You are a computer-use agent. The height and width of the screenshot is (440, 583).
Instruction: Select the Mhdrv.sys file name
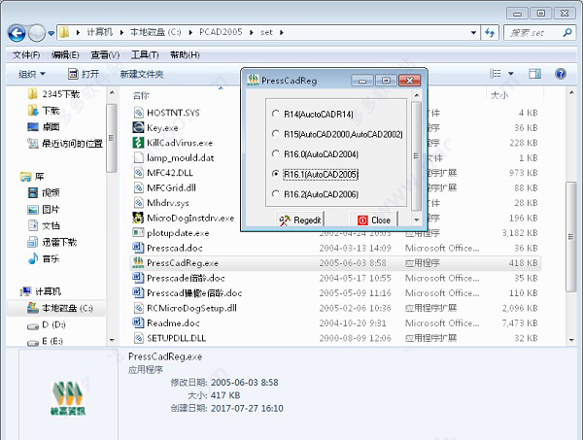[168, 203]
